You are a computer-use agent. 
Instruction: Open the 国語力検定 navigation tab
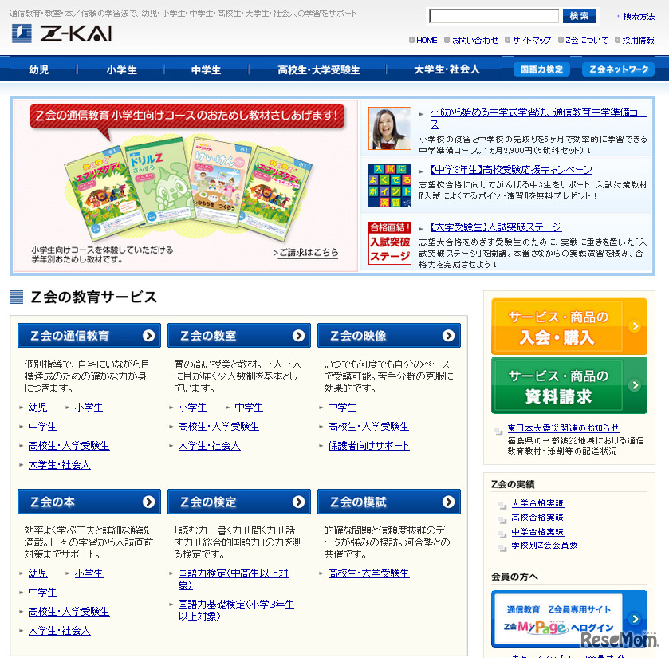click(x=541, y=70)
